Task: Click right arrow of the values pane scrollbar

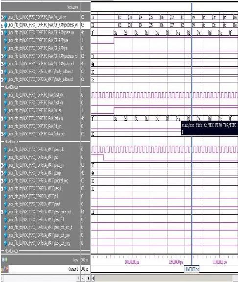Action: point(88,278)
